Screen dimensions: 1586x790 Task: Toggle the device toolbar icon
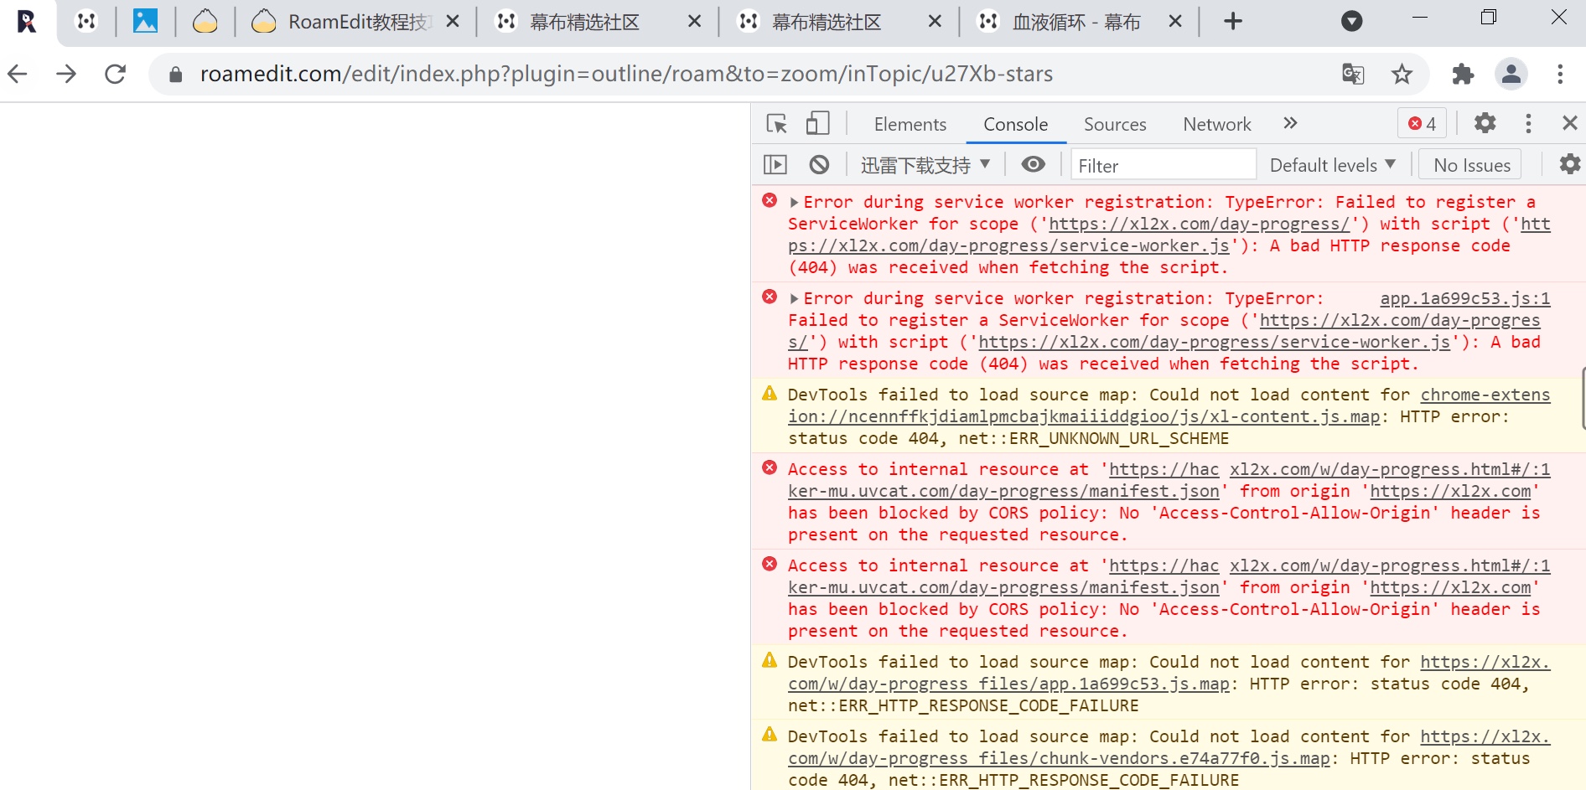click(817, 124)
